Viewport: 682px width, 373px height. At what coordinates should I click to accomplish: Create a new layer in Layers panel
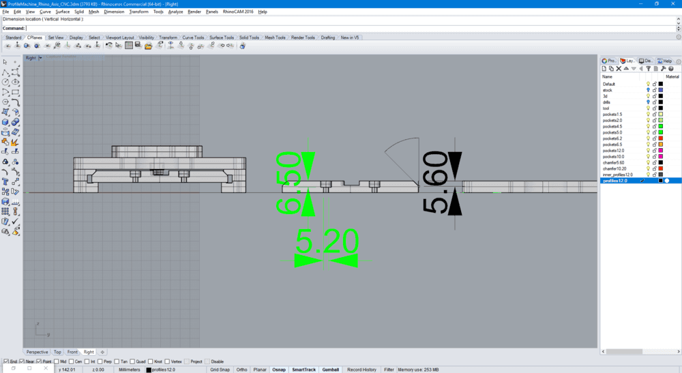pyautogui.click(x=604, y=69)
